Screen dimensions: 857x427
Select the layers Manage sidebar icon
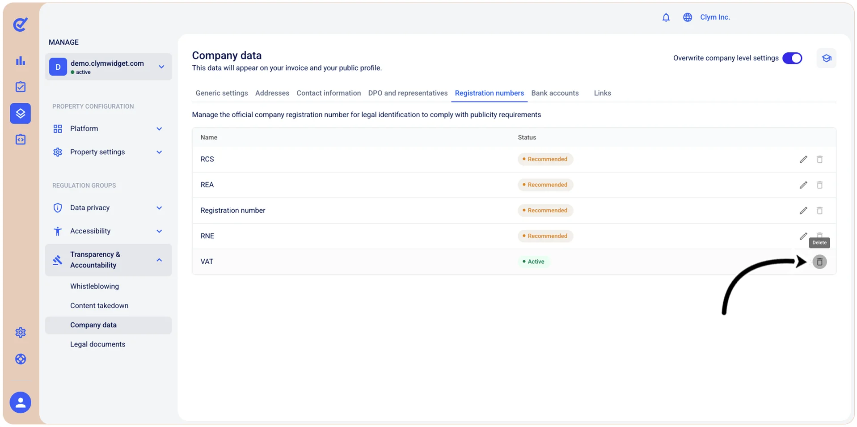21,113
